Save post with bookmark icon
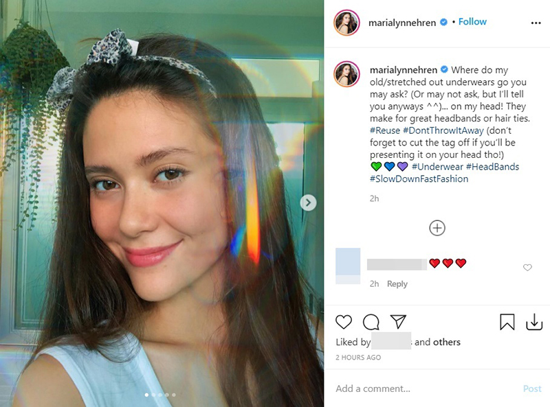The image size is (550, 407). [x=507, y=322]
